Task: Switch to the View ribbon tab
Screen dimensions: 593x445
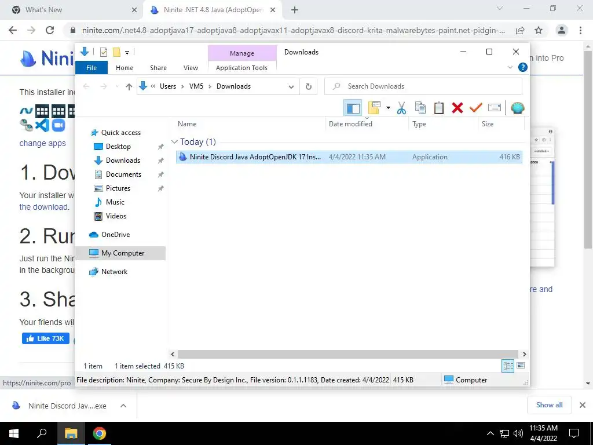Action: pyautogui.click(x=191, y=68)
